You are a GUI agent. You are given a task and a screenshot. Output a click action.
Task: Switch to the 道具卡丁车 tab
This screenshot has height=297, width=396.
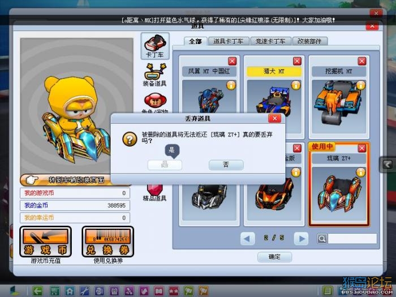point(229,41)
